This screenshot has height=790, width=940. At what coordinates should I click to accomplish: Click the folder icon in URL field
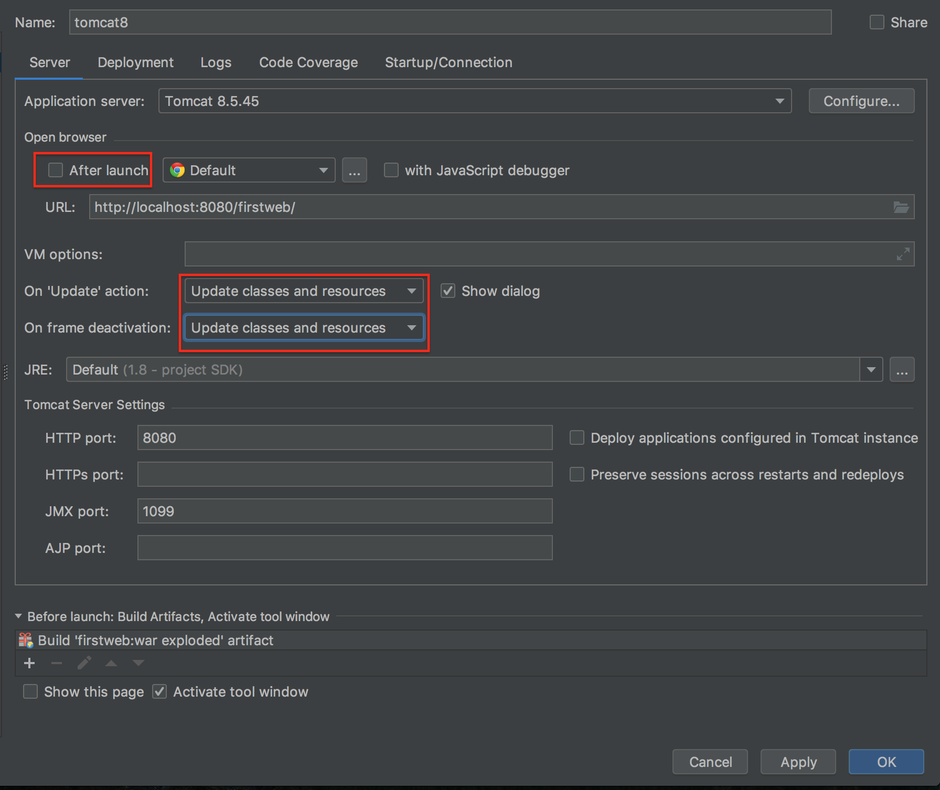pyautogui.click(x=901, y=207)
